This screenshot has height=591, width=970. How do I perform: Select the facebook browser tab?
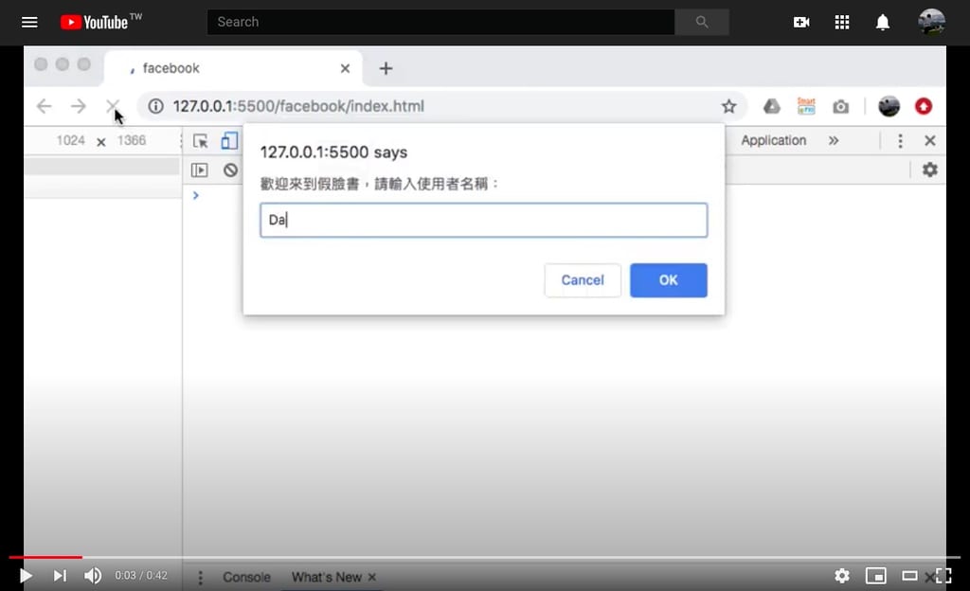pyautogui.click(x=233, y=68)
